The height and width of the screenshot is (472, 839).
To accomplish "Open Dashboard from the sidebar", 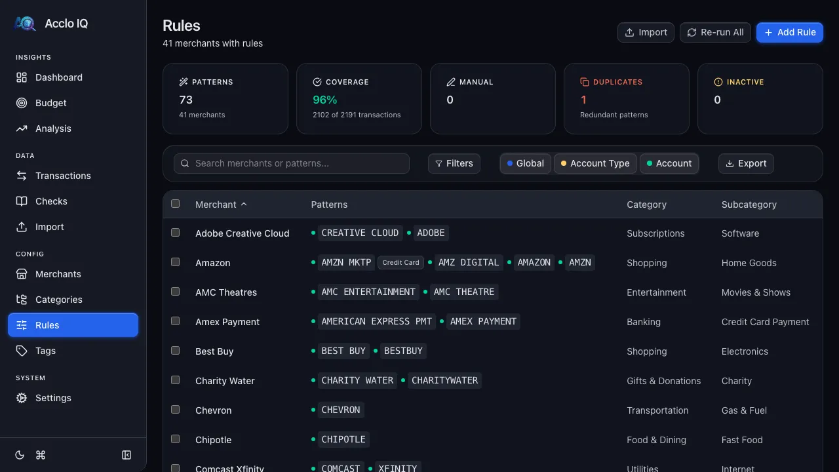I will (73, 77).
